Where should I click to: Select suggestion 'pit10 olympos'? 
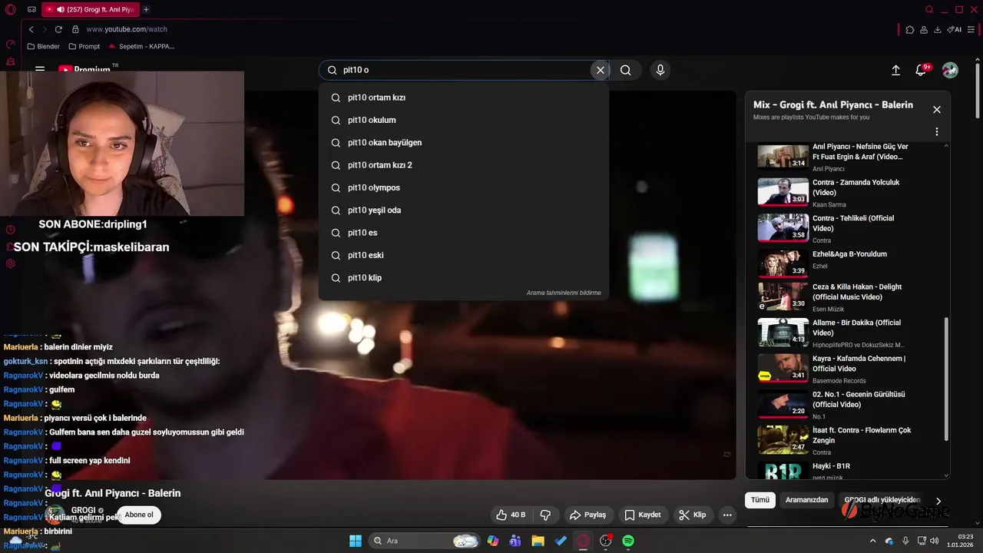(x=464, y=187)
